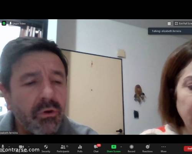Switch to gallery view grid icon
Screen dimensions: 192x154
point(169,23)
